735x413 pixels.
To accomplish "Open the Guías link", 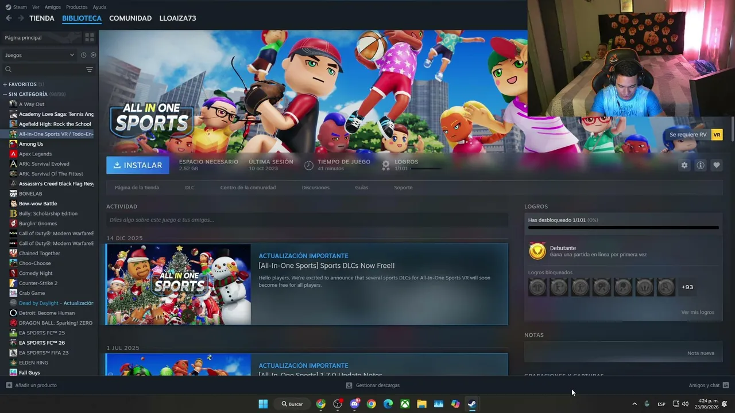I will [x=362, y=188].
